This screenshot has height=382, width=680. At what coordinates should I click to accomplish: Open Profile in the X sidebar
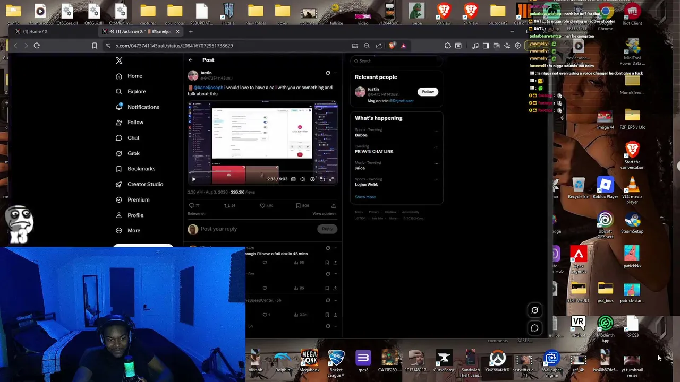[130, 215]
